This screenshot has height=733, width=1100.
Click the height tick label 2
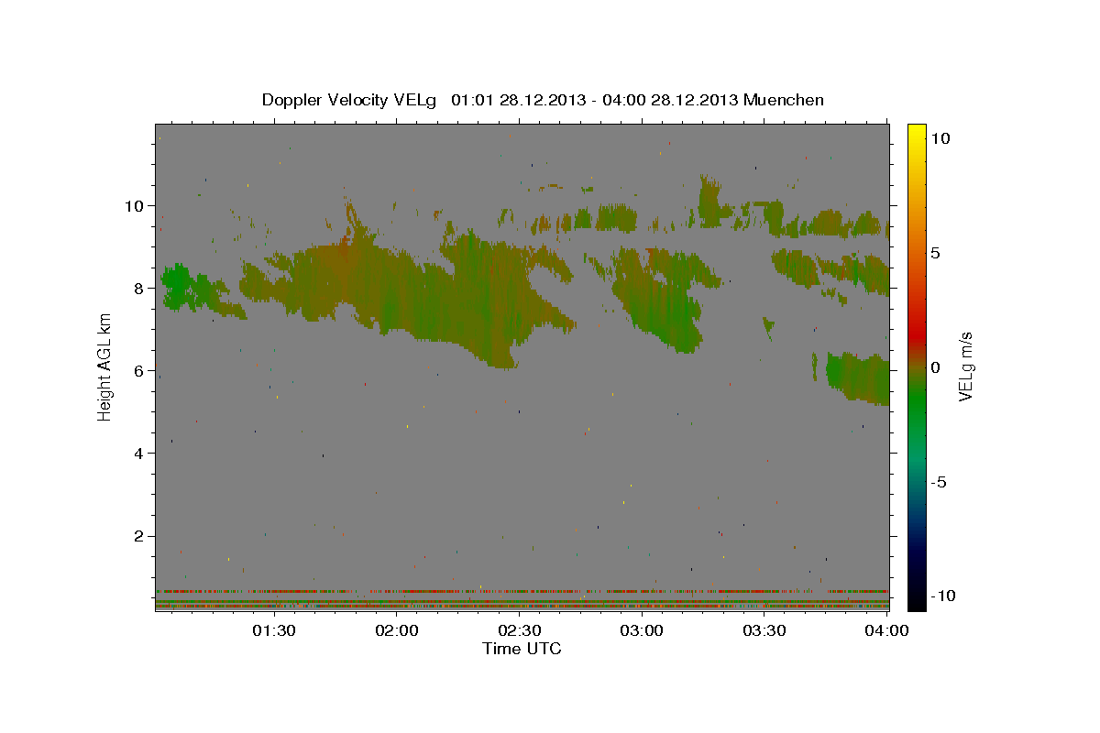point(139,535)
